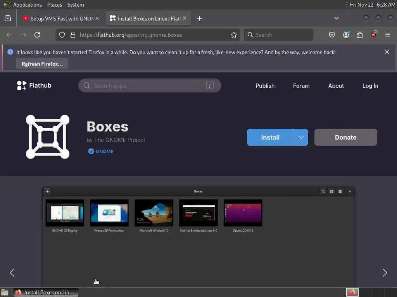Open the System menu
The height and width of the screenshot is (297, 397).
coord(76,5)
